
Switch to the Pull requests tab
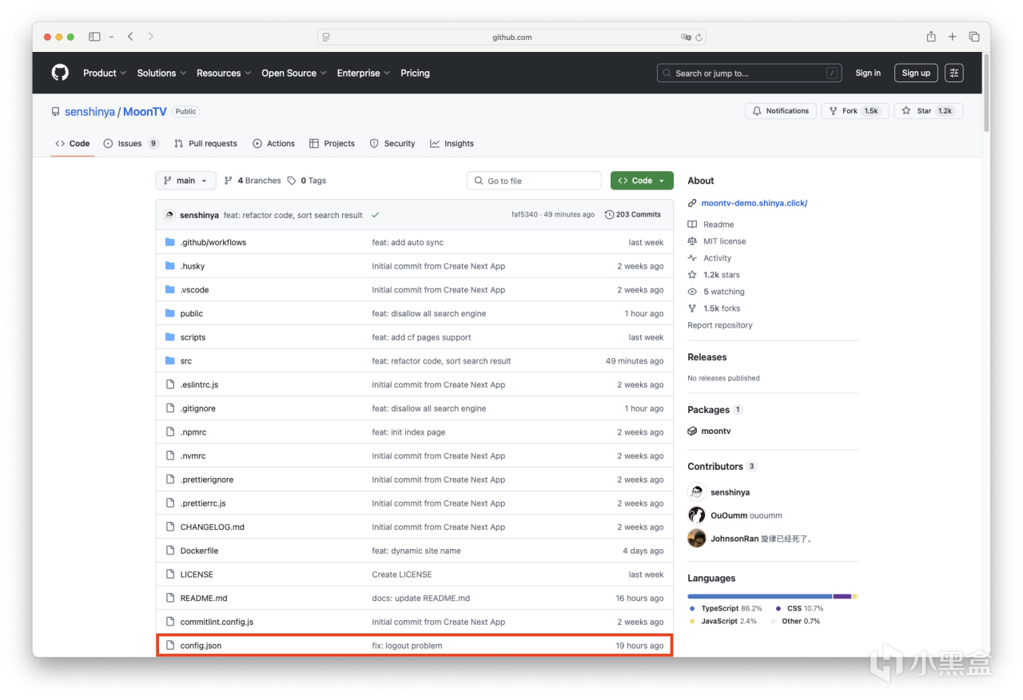[205, 144]
